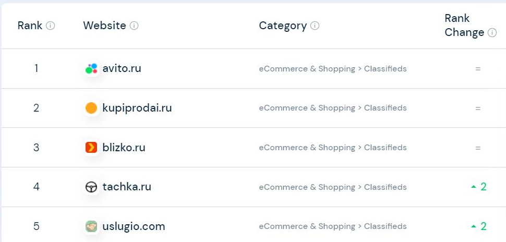The height and width of the screenshot is (242, 506).
Task: Click the blizko.ru site logo icon
Action: [x=91, y=148]
